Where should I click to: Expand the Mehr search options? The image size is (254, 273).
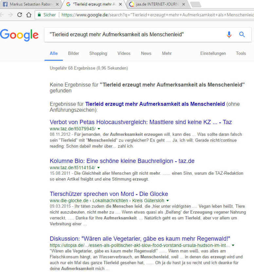pos(167,54)
